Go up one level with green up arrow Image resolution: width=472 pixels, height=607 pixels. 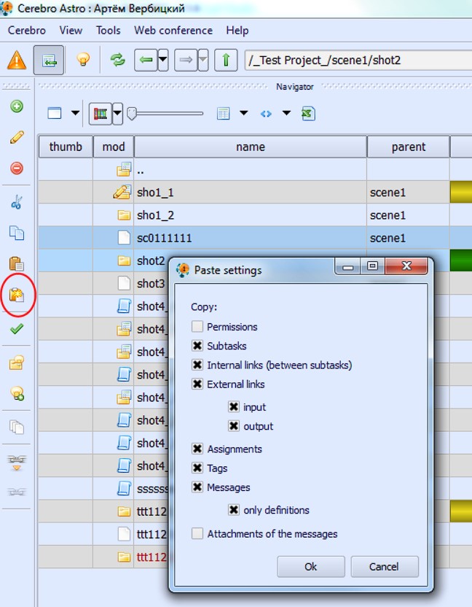tap(226, 60)
